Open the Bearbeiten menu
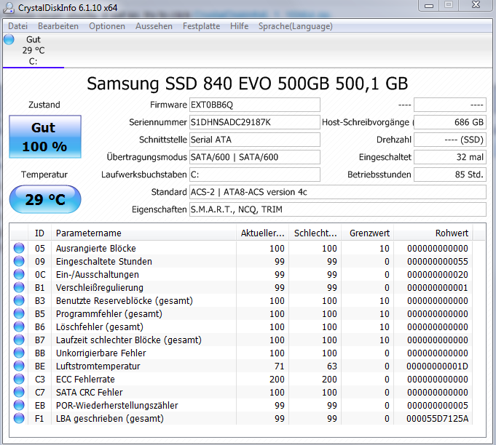This screenshot has height=445, width=496. [58, 26]
